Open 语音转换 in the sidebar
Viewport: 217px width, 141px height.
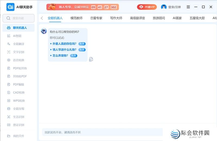point(18,60)
